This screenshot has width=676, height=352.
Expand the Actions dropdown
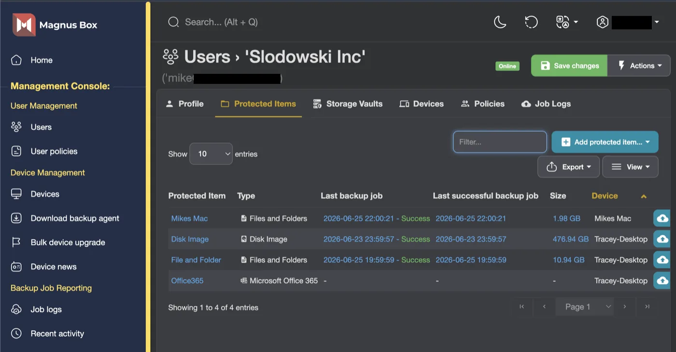pos(639,66)
